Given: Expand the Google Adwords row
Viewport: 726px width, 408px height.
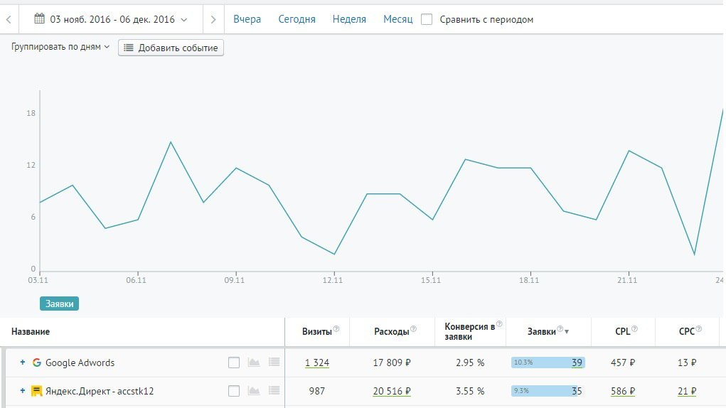Looking at the screenshot, I should click(23, 363).
